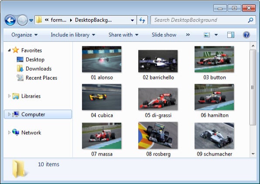Open the Share with menu
This screenshot has width=260, height=184.
[123, 35]
